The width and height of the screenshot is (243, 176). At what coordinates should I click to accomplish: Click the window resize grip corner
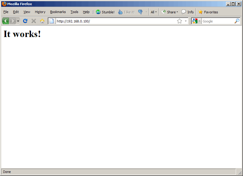(240, 172)
